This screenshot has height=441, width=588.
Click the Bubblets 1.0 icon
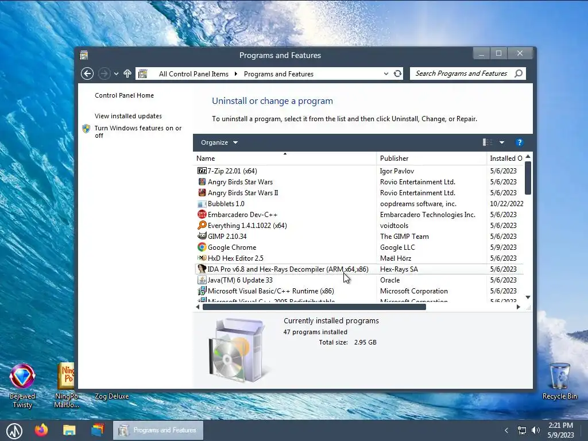[202, 204]
